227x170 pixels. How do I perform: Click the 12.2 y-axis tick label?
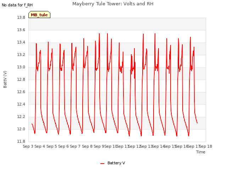coord(21,117)
